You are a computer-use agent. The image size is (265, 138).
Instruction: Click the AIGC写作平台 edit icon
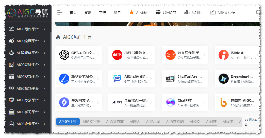click(x=11, y=29)
